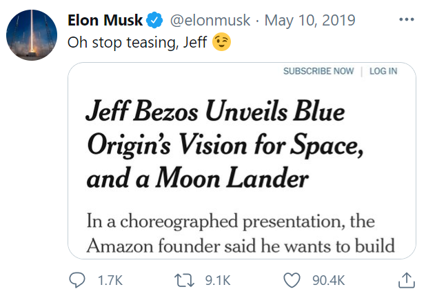Click the winking face emoji
The height and width of the screenshot is (296, 426).
pyautogui.click(x=222, y=42)
